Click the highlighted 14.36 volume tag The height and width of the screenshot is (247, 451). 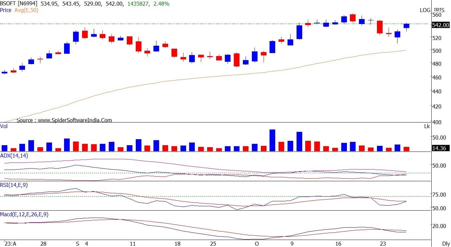pyautogui.click(x=440, y=148)
